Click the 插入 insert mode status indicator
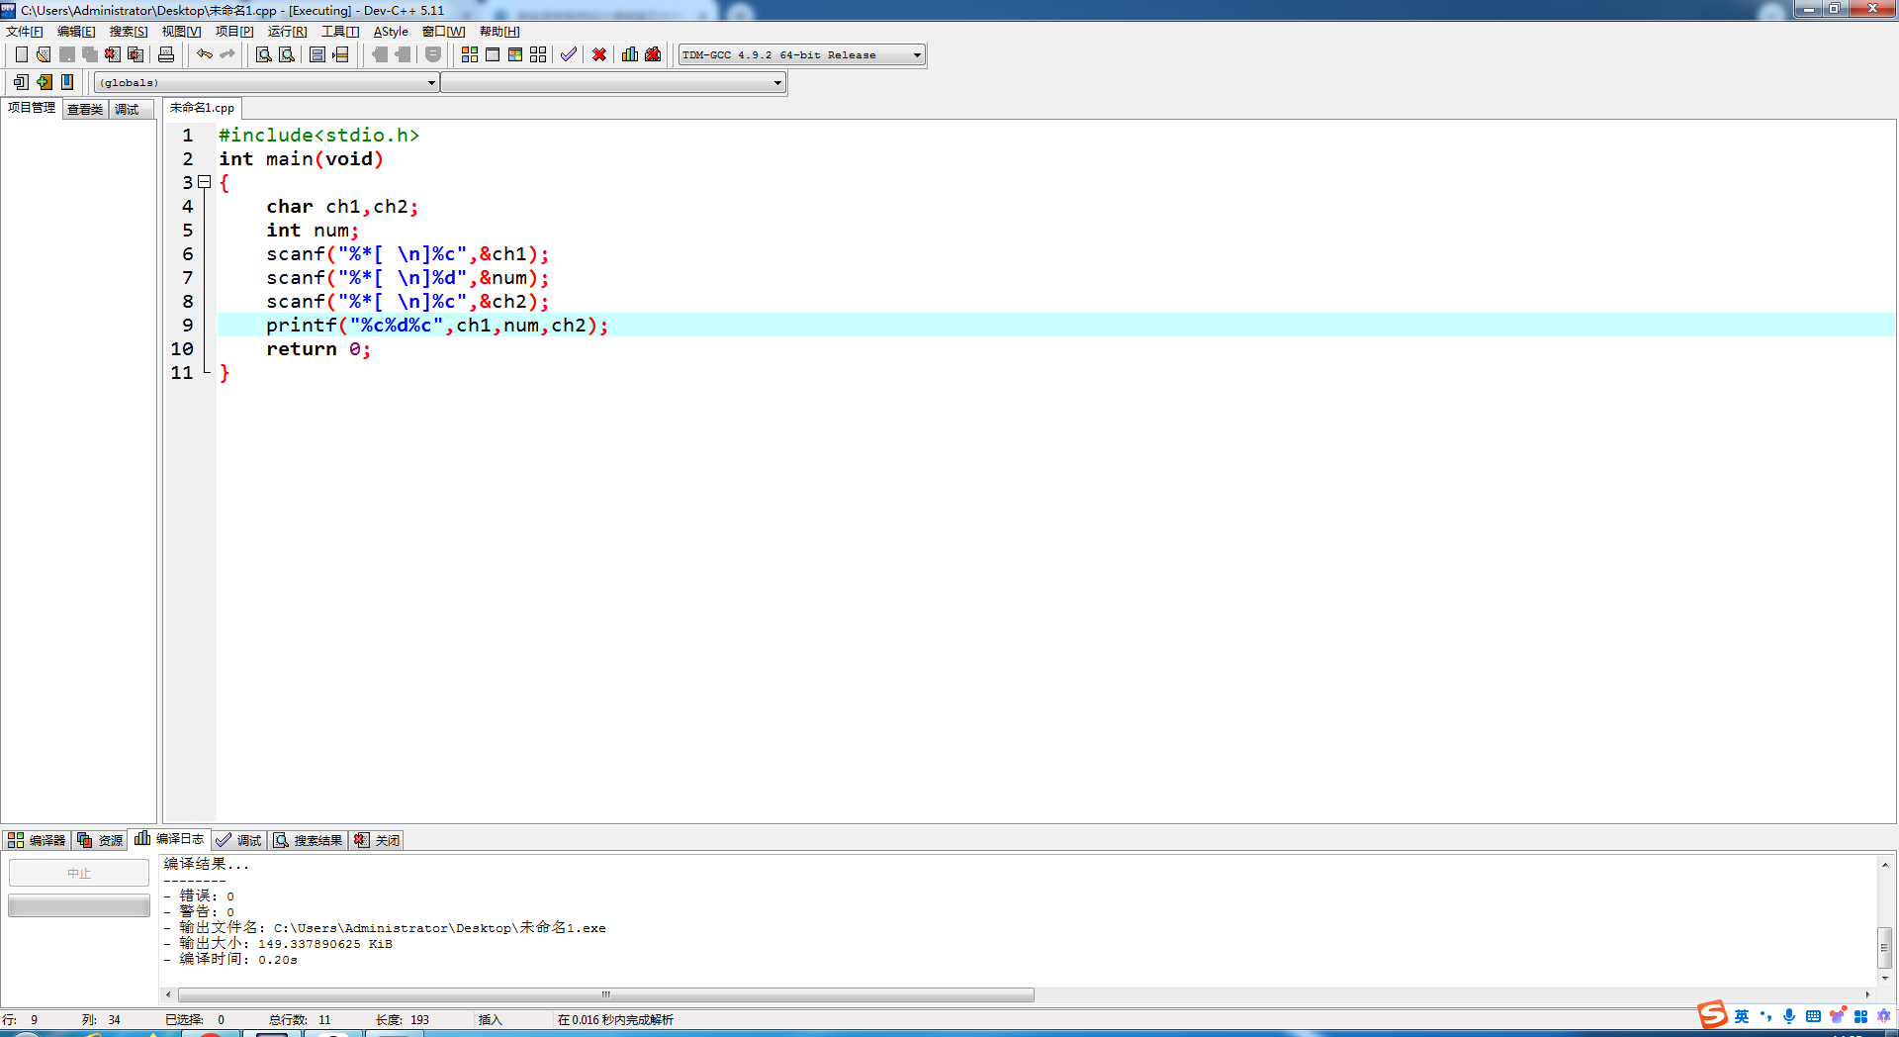Image resolution: width=1899 pixels, height=1037 pixels. pos(491,1019)
